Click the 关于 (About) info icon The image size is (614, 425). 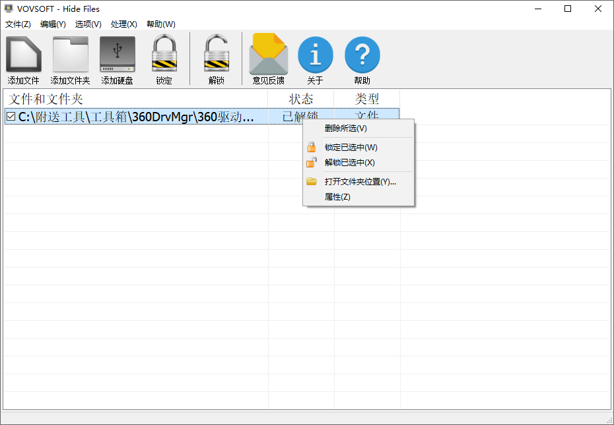(315, 55)
